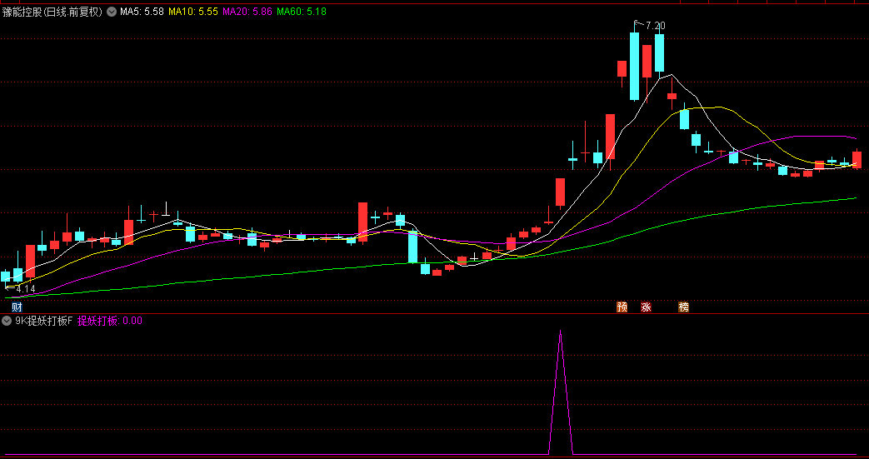Viewport: 869px width, 459px height.
Task: Select the MA20: 5.86 label
Action: click(247, 12)
